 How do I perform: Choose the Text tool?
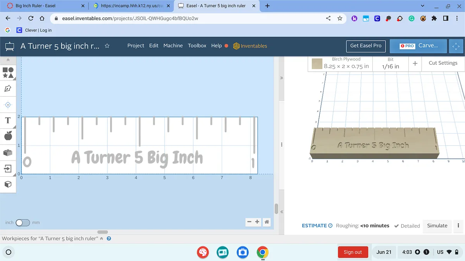click(x=8, y=120)
